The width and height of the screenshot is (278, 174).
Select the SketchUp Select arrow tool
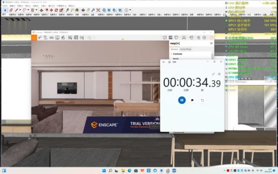pyautogui.click(x=5, y=10)
